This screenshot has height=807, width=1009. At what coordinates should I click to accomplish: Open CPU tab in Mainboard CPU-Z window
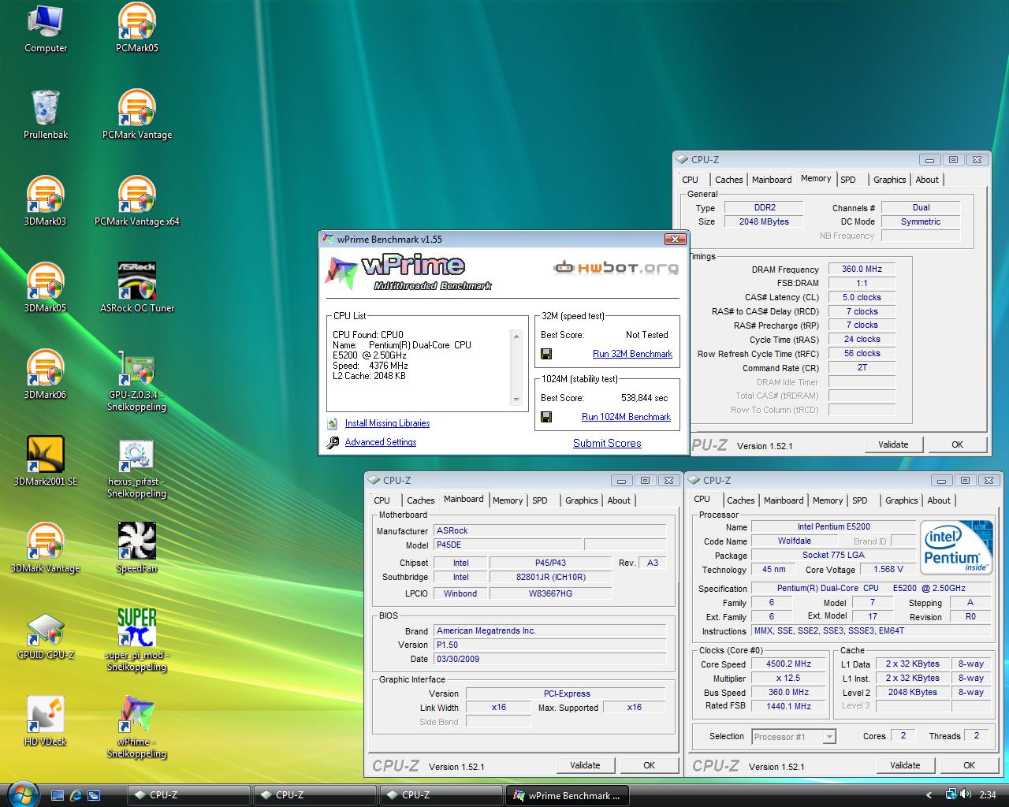(382, 500)
